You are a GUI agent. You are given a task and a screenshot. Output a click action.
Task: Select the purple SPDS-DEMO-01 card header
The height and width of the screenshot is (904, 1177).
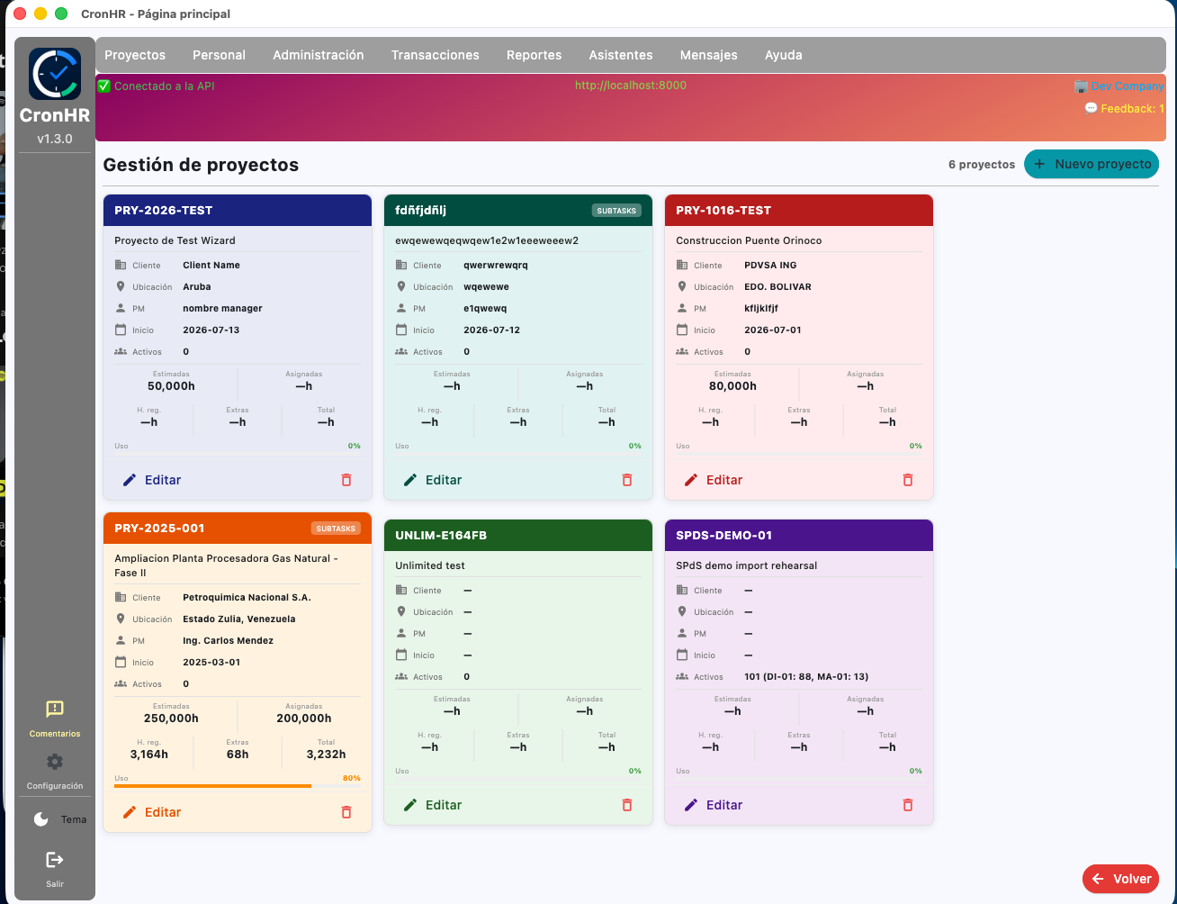799,536
